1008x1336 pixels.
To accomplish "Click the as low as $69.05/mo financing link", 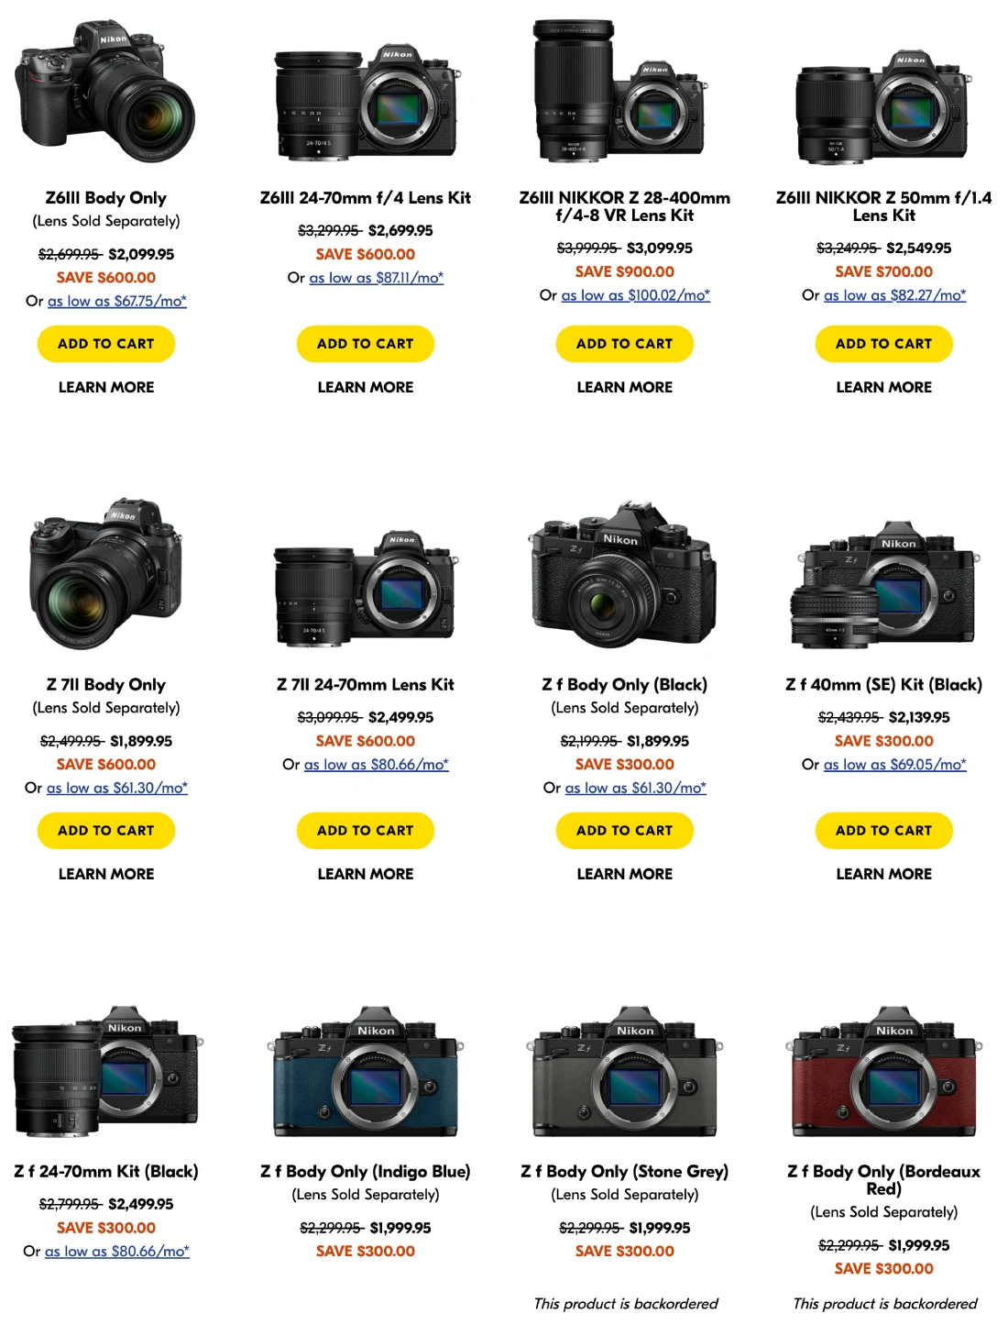I will 895,765.
